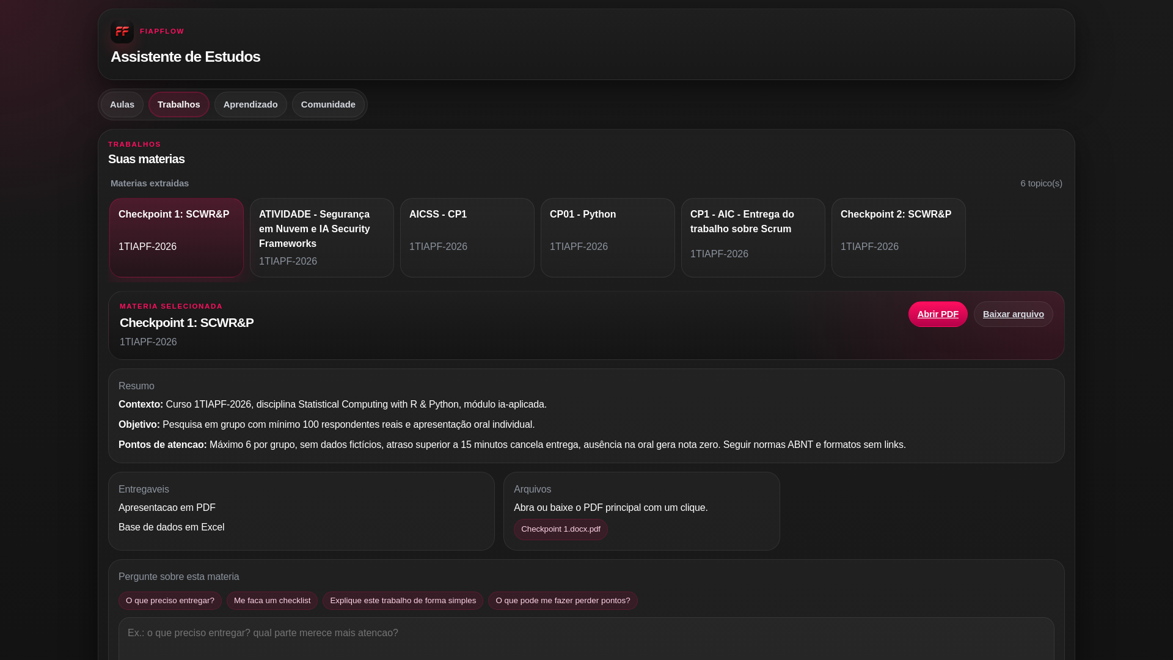Viewport: 1173px width, 660px height.
Task: Ask 'O que preciso entregar?' suggestion
Action: tap(170, 601)
